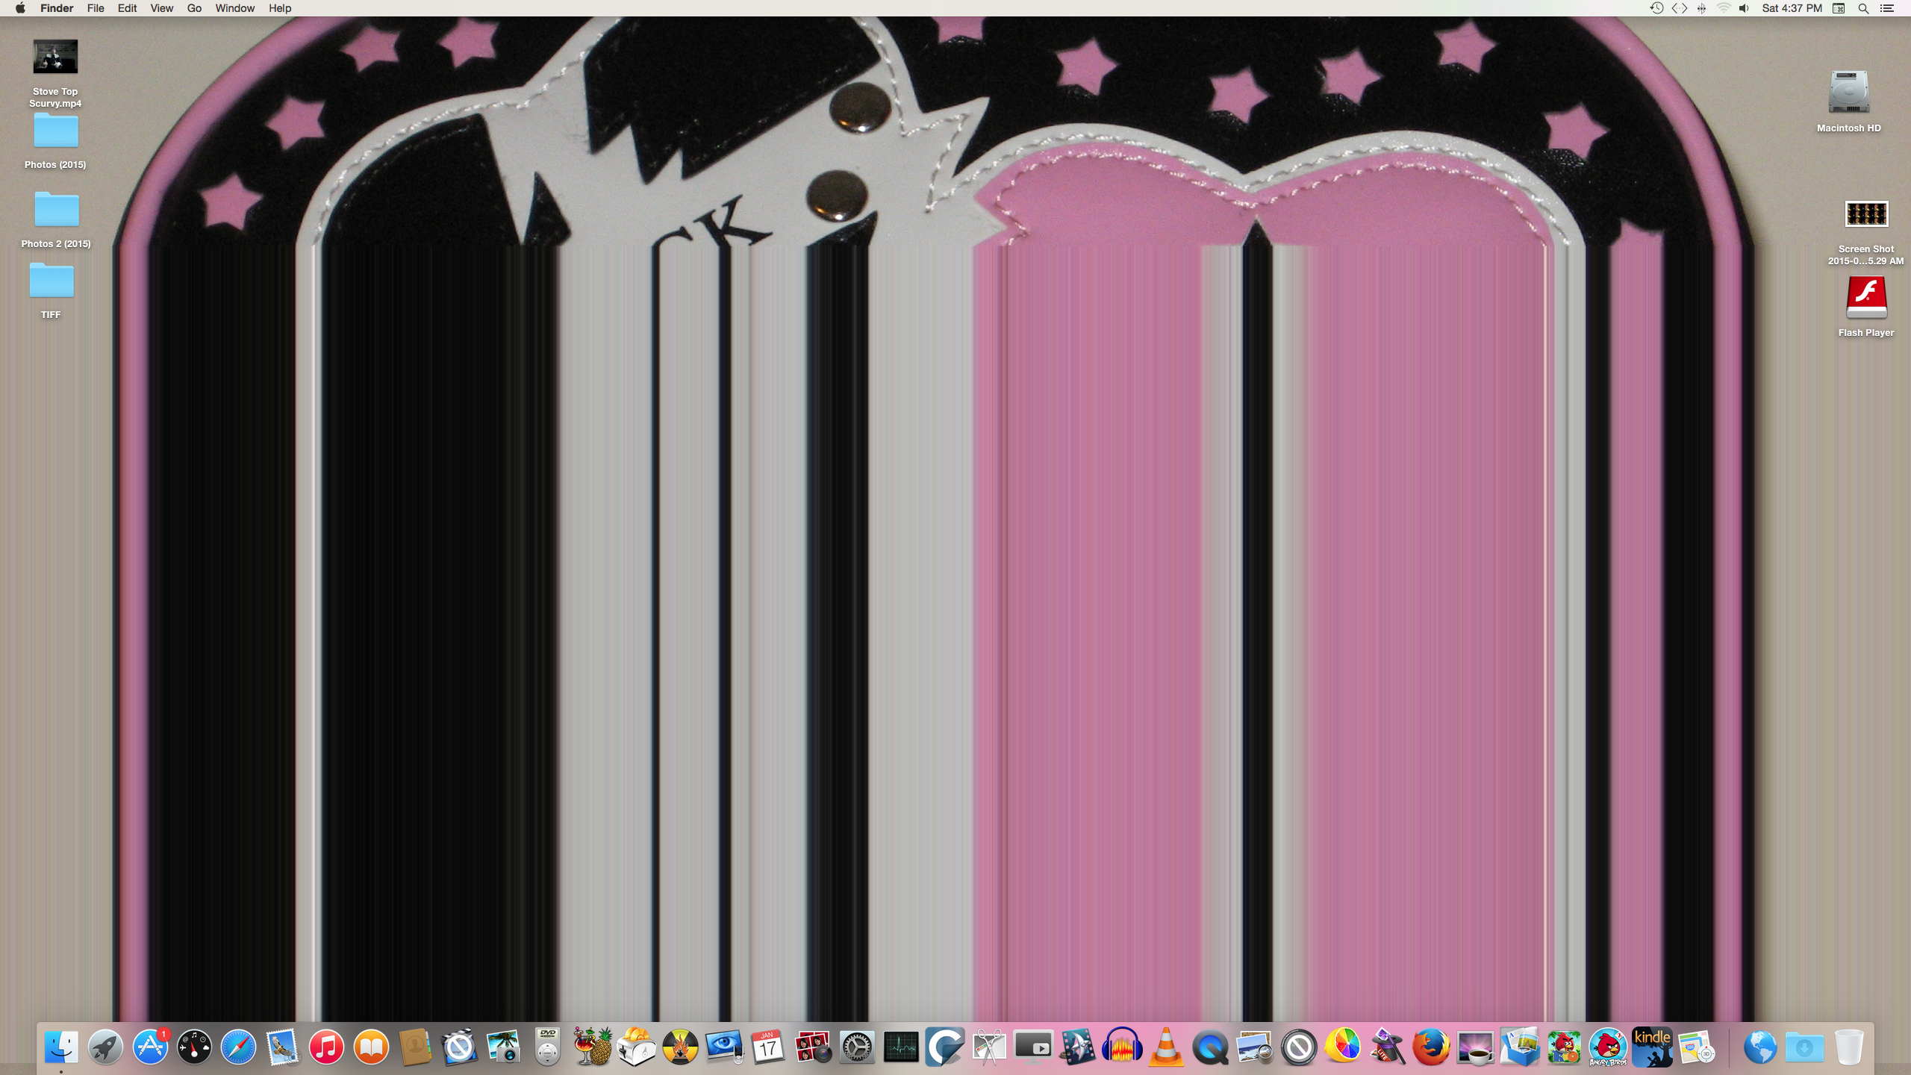This screenshot has height=1075, width=1911.
Task: Click the angle brackets menu bar icon
Action: 1680,8
